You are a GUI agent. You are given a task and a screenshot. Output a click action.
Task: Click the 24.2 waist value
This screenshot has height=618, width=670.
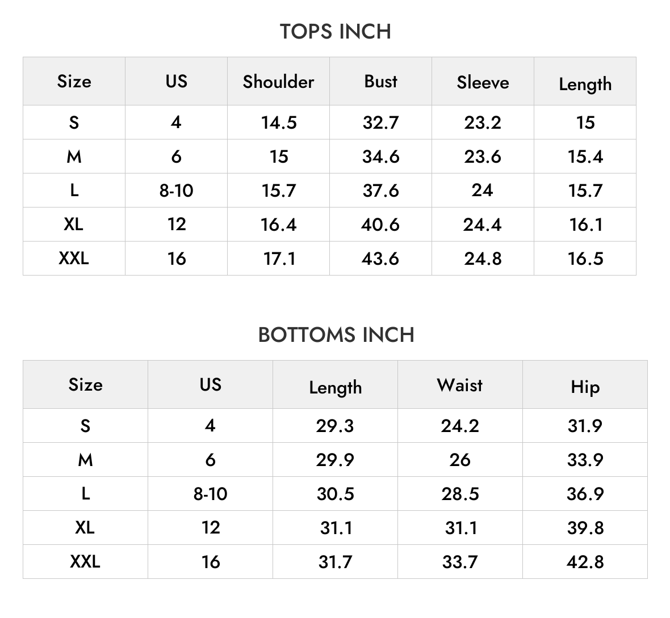click(460, 426)
